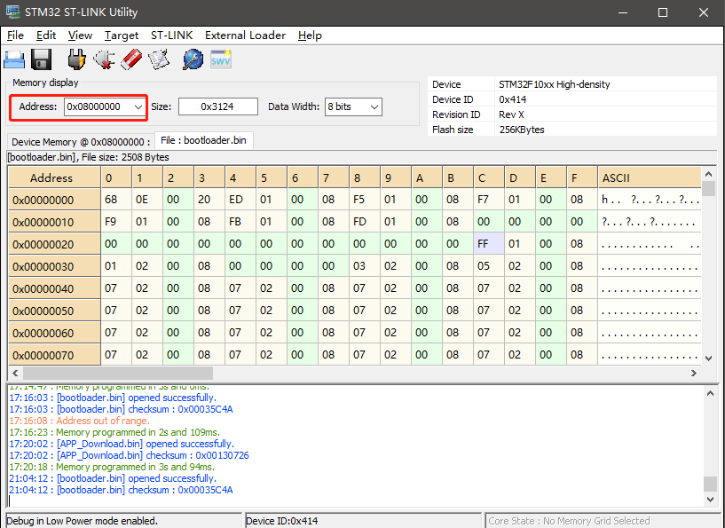Switch to Device Memory @ 0x08000000 tab
This screenshot has height=528, width=725.
(82, 140)
